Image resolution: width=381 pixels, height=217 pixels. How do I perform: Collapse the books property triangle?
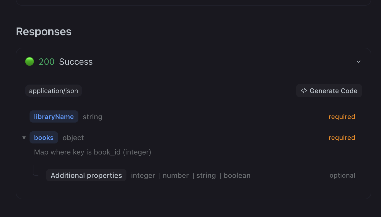pyautogui.click(x=24, y=138)
